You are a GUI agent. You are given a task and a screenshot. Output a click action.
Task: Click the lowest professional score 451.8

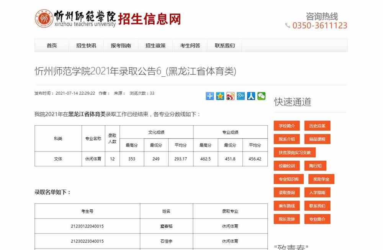pyautogui.click(x=230, y=159)
